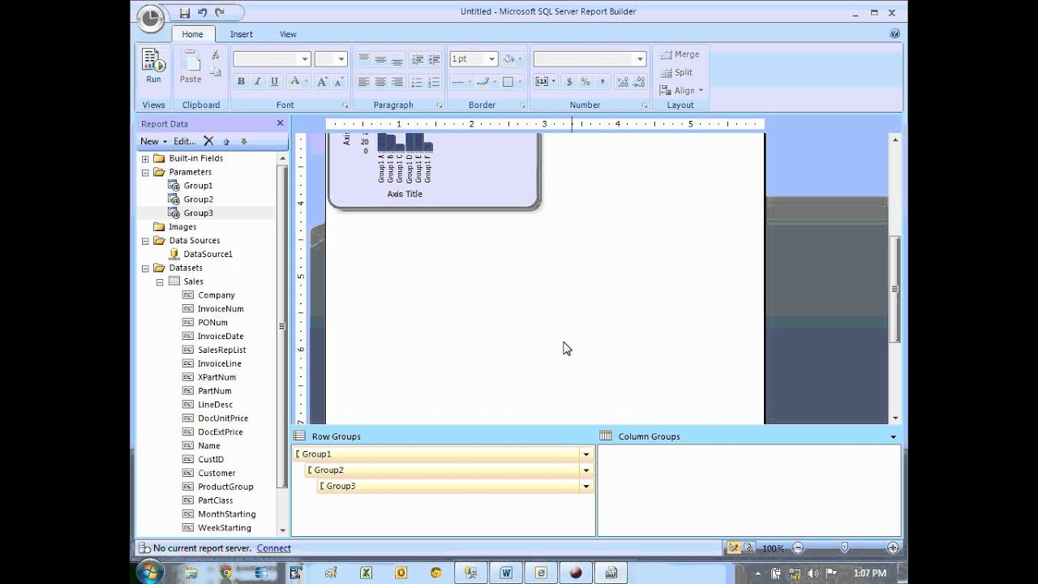Toggle underline formatting

coord(274,82)
